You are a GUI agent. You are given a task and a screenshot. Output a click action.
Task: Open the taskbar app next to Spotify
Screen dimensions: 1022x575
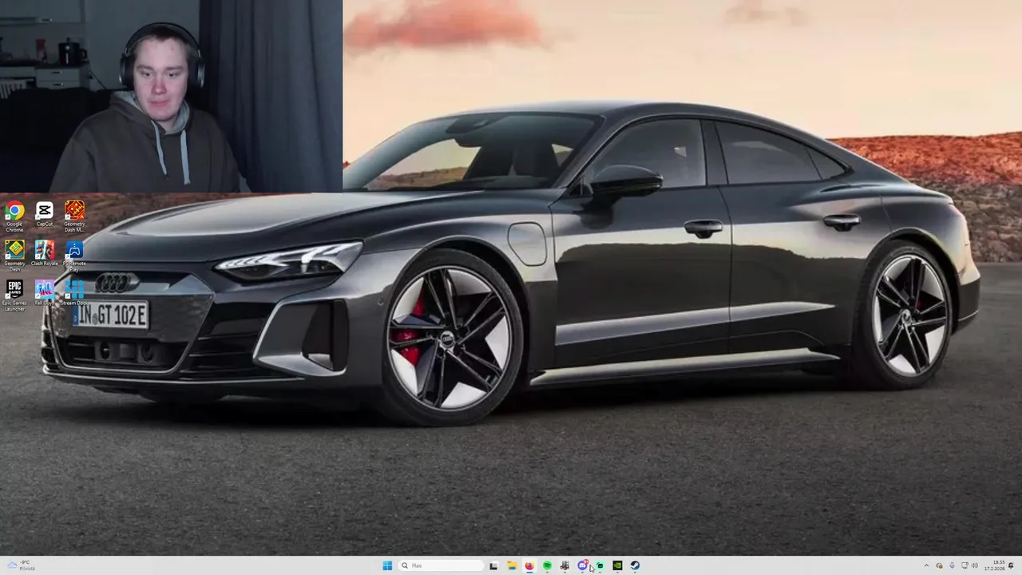(564, 565)
